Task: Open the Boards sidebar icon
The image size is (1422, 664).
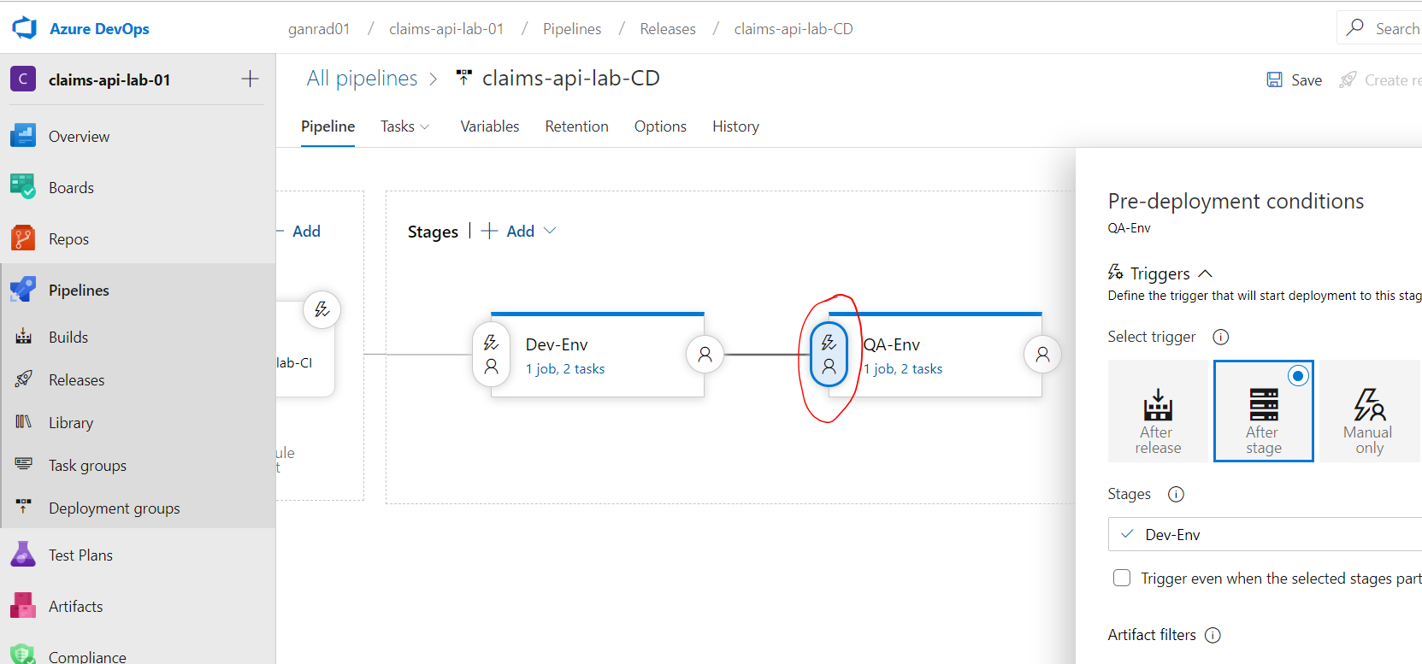Action: click(23, 187)
